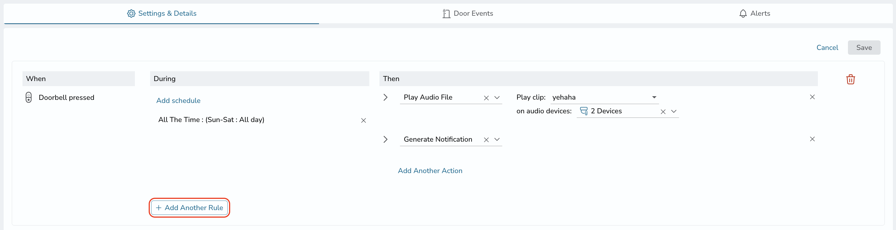Click the audio device icon next to 2 Devices
Image resolution: width=896 pixels, height=230 pixels.
(584, 111)
